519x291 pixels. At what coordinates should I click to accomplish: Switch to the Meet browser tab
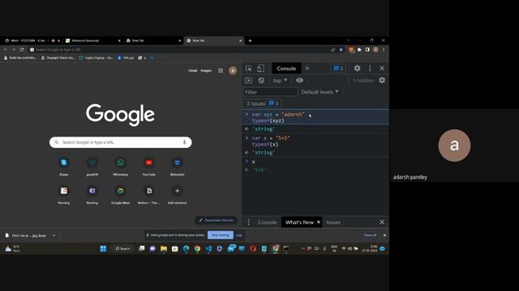[32, 40]
